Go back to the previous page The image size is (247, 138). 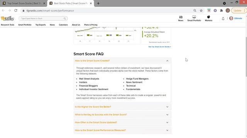click(x=3, y=10)
